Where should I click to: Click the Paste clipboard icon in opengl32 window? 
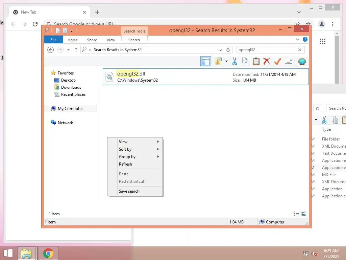[x=256, y=61]
